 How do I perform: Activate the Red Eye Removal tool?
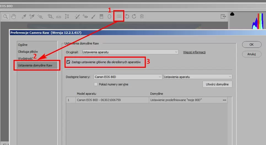tap(85, 16)
